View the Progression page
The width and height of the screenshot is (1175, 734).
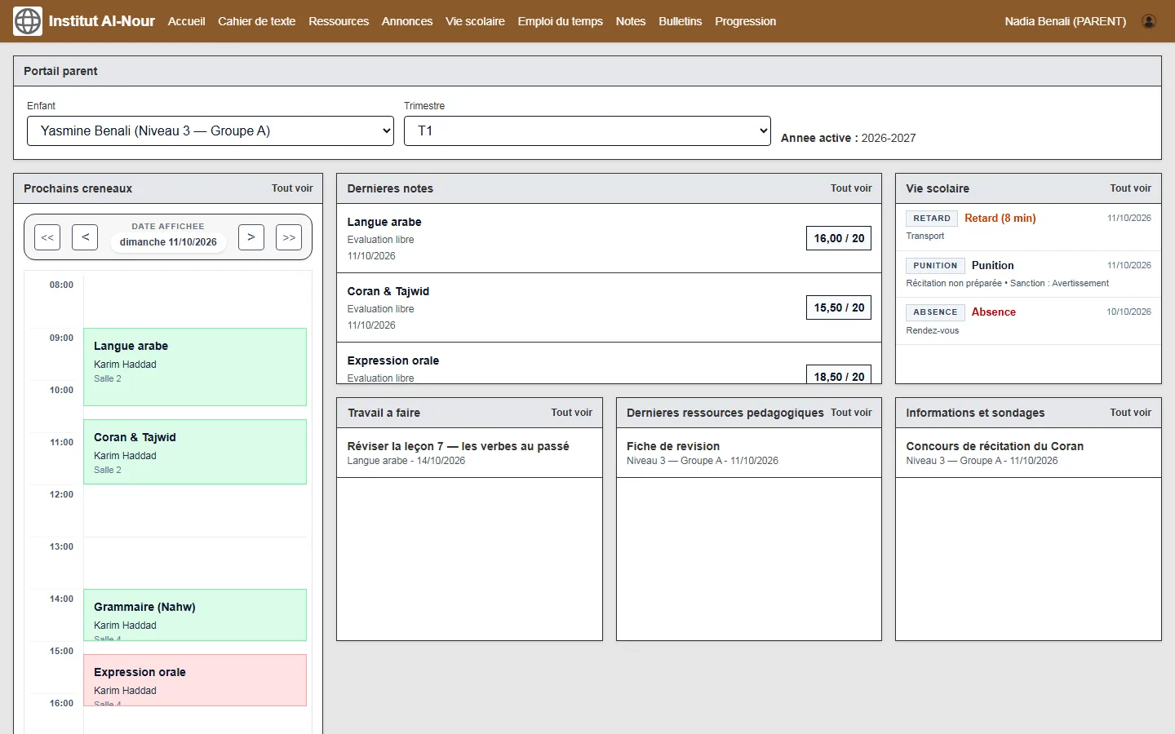pyautogui.click(x=746, y=21)
